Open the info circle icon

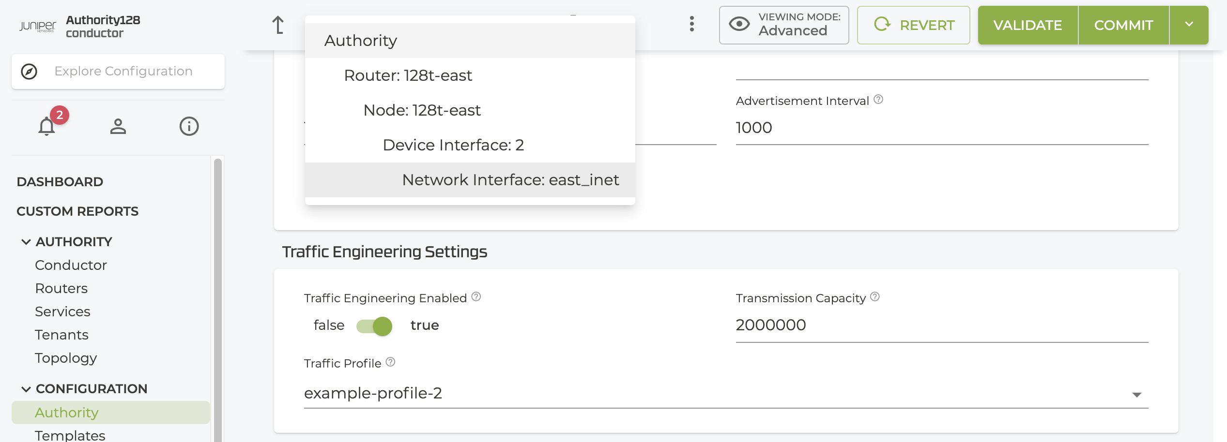pos(189,127)
